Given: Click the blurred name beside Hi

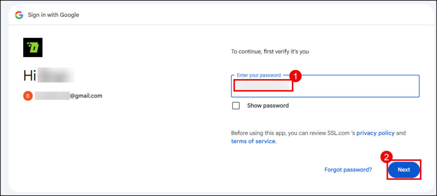Looking at the screenshot, I should 55,76.
